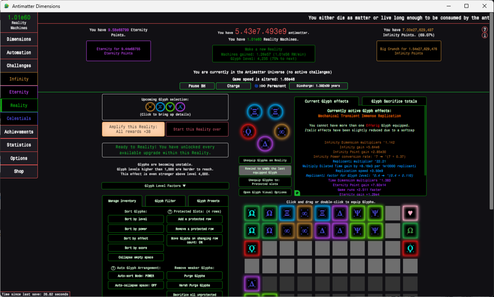Switch to Glyph Presets tab

coord(208,201)
